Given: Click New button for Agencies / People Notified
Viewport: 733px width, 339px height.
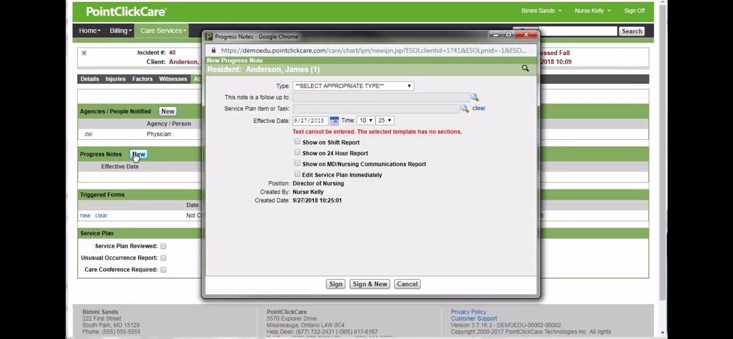Looking at the screenshot, I should (168, 112).
